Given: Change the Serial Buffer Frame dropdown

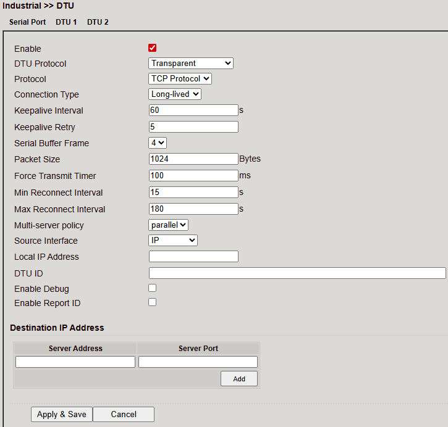Looking at the screenshot, I should tap(158, 143).
